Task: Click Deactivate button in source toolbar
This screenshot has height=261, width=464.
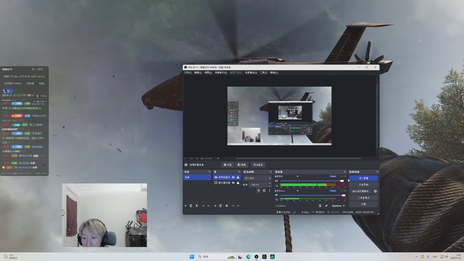Action: (x=258, y=165)
